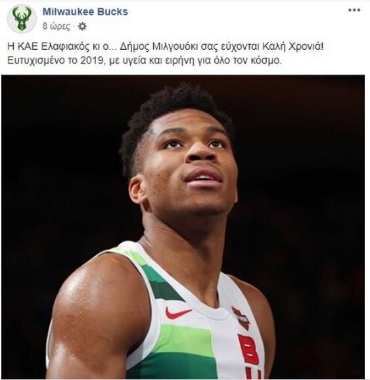Click "2019" in the post caption
This screenshot has height=380, width=370.
[92, 60]
